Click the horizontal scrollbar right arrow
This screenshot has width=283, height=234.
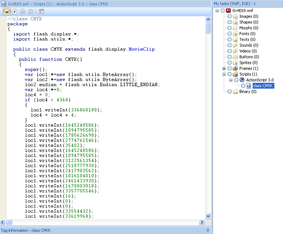(x=202, y=222)
